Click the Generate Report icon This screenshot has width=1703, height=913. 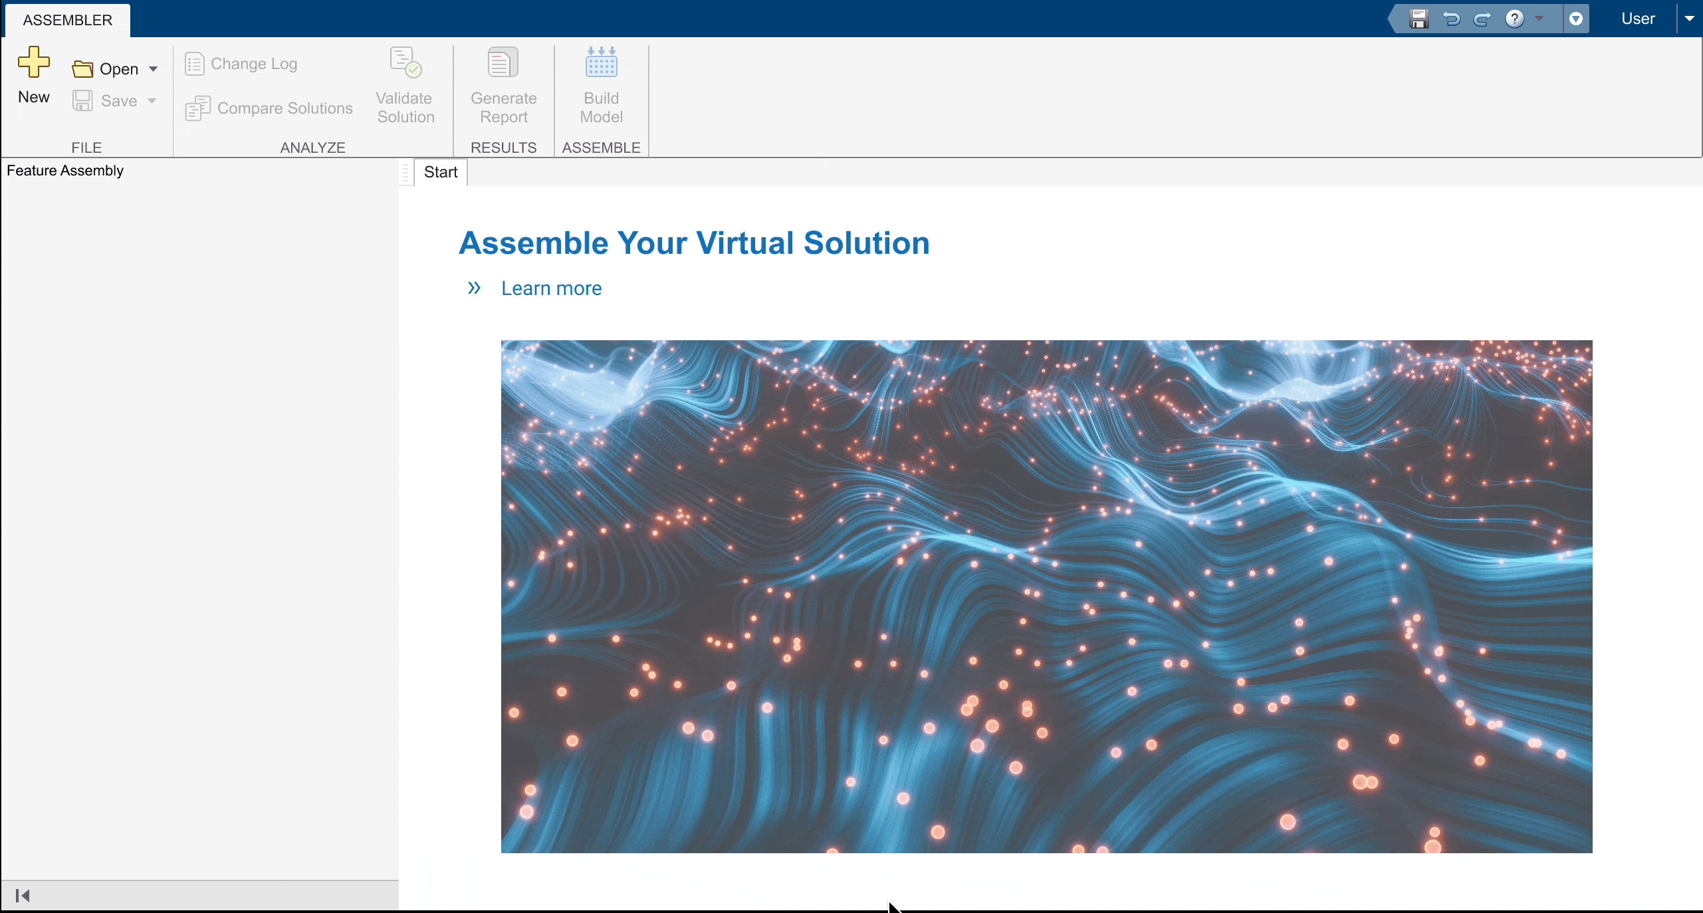coord(503,62)
